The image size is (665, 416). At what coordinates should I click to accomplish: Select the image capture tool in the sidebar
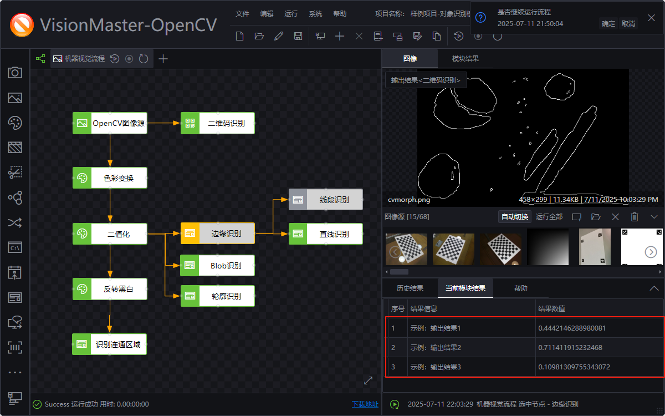15,72
